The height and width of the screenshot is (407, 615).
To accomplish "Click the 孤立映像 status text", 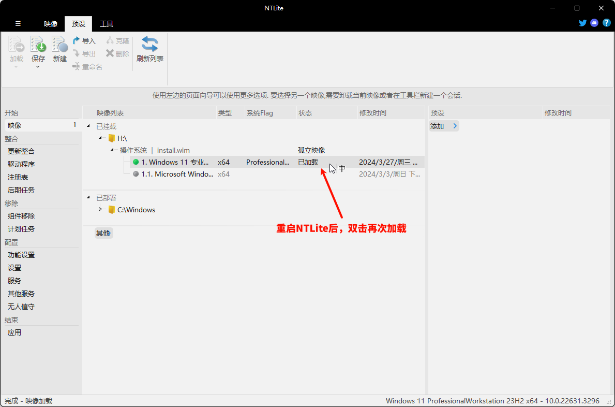I will pyautogui.click(x=311, y=150).
